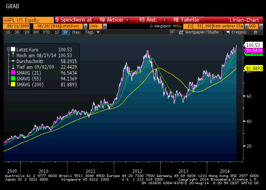Click the 96.5434 magenta axis label

pyautogui.click(x=253, y=50)
